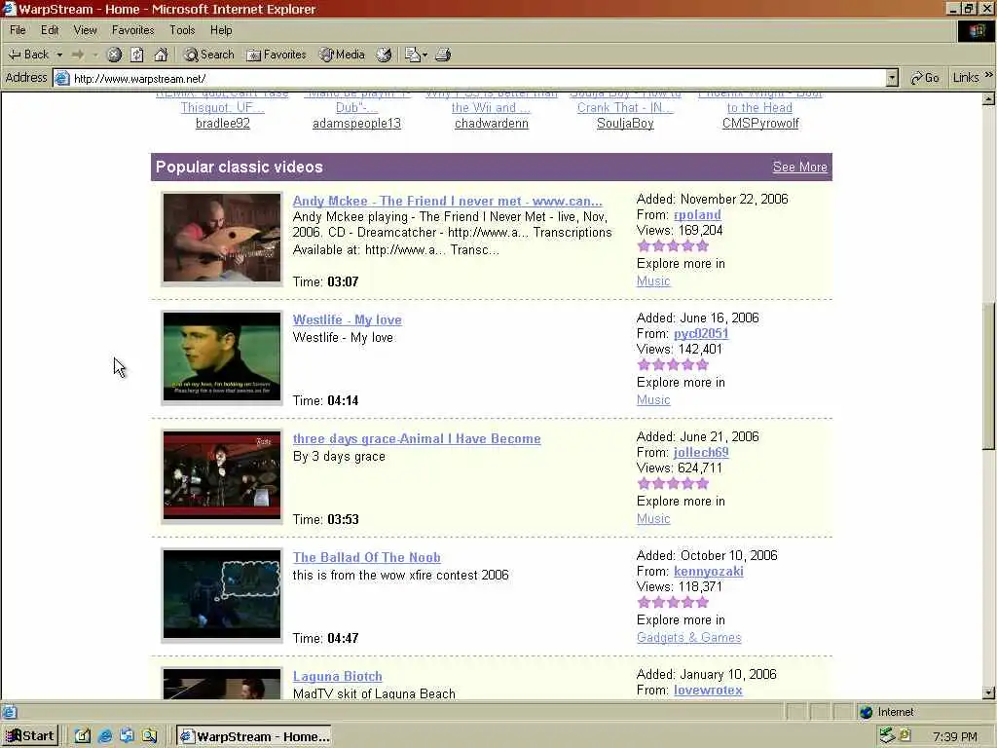Open the Windows Start button
Image resolution: width=997 pixels, height=748 pixels.
point(30,736)
